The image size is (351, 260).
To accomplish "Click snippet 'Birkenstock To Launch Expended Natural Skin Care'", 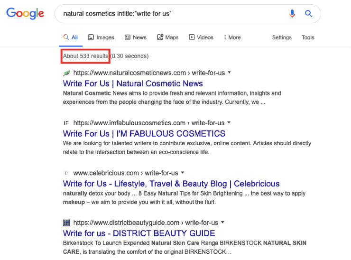I will point(185,248).
